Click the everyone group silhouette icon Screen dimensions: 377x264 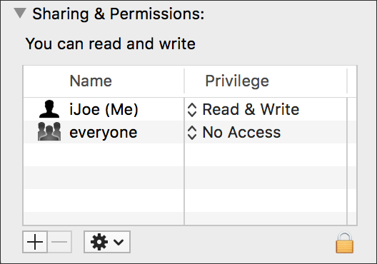(49, 131)
